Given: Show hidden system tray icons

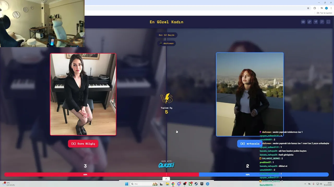Looking at the screenshot, I should pos(305,184).
